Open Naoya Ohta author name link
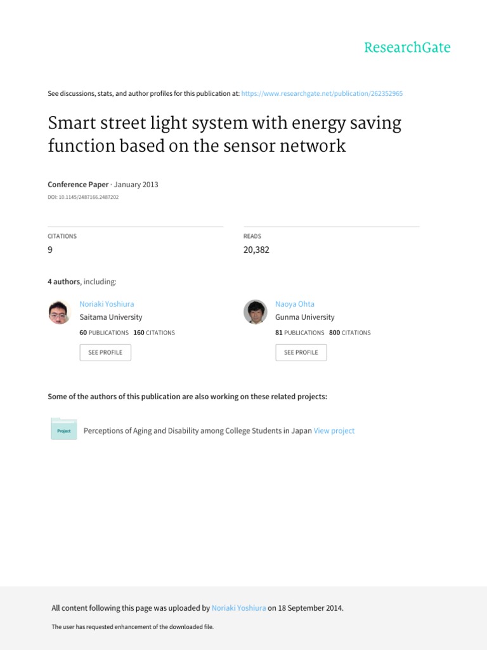The width and height of the screenshot is (487, 650). (295, 304)
